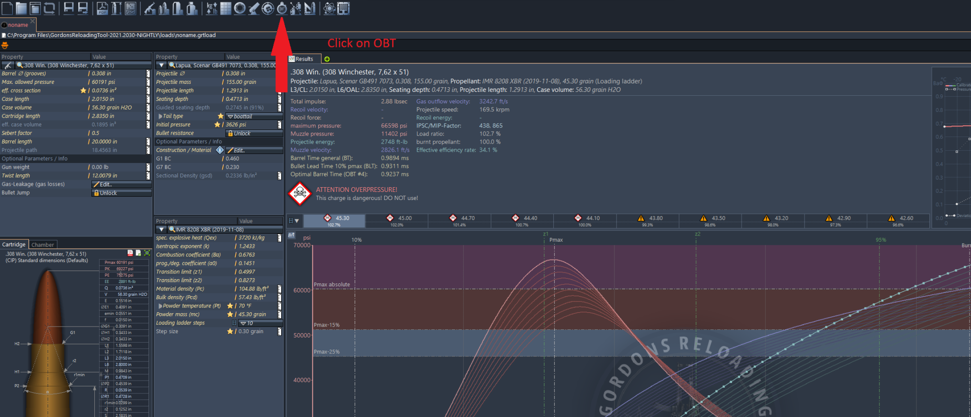Click Save As disk-with-arrow icon
Viewport: 971px width, 417px height.
[83, 8]
